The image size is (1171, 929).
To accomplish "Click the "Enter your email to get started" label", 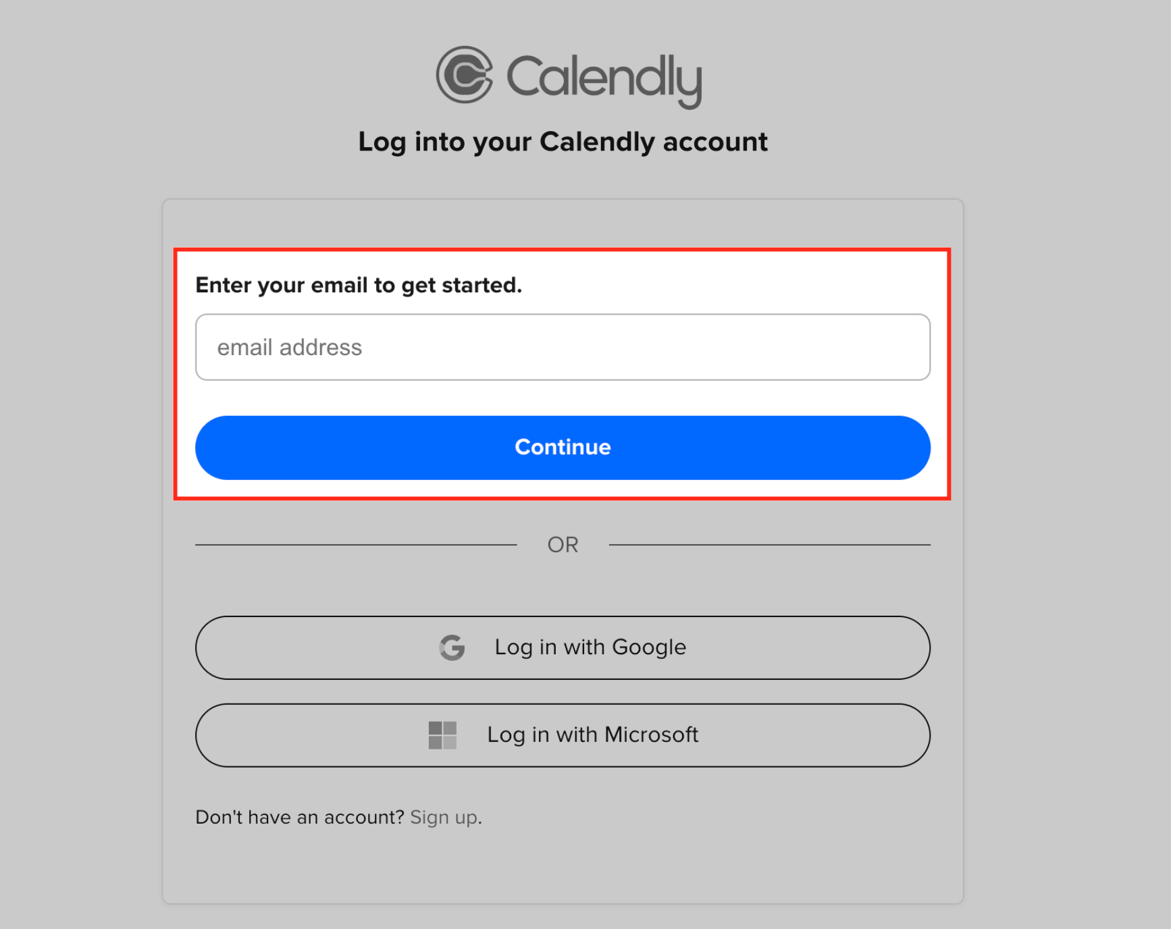I will coord(359,286).
